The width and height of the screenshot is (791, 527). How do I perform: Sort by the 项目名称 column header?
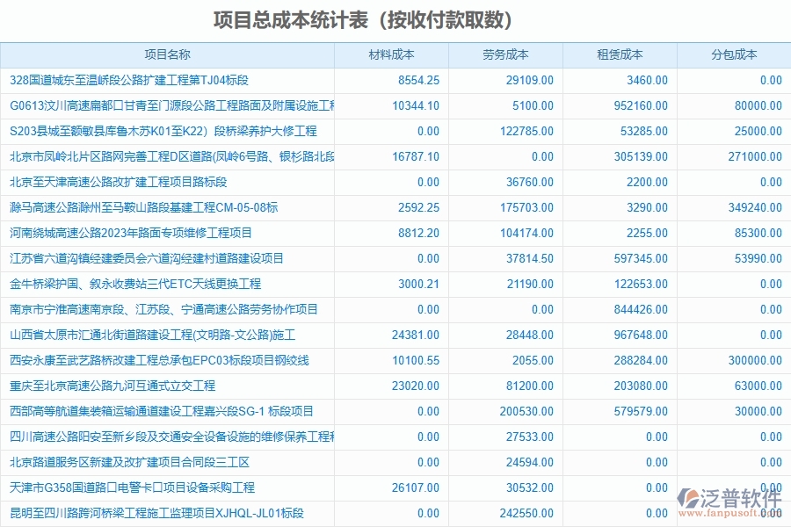pyautogui.click(x=170, y=54)
